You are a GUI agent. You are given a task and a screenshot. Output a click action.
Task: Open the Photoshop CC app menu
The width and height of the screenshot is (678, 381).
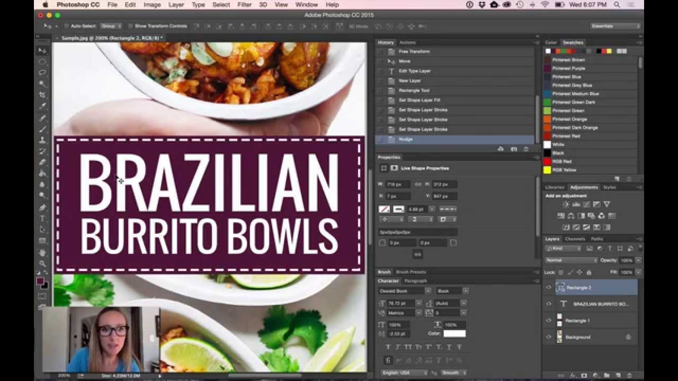pos(78,5)
